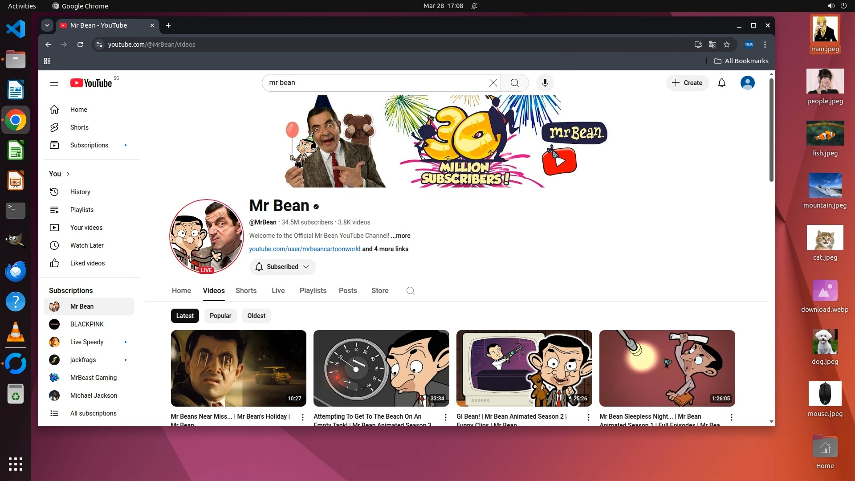Click the search magnifier button
855x481 pixels.
(514, 83)
